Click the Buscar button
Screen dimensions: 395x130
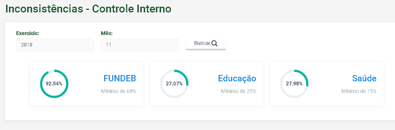(x=206, y=43)
